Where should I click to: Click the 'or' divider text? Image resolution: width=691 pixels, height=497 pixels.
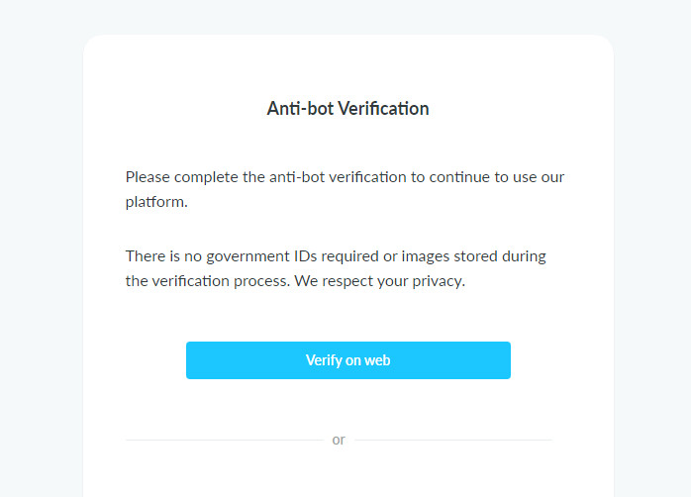pyautogui.click(x=339, y=440)
